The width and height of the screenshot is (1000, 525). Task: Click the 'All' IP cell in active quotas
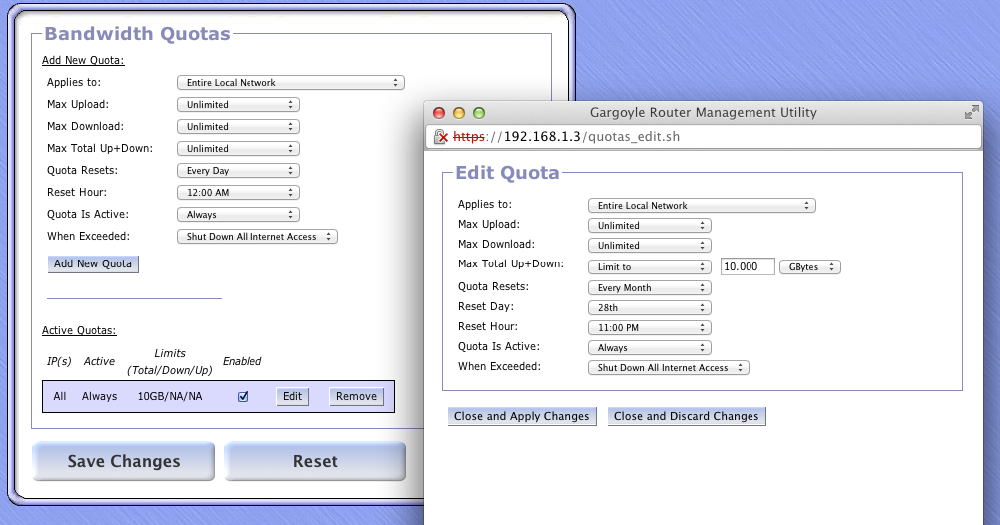(59, 397)
